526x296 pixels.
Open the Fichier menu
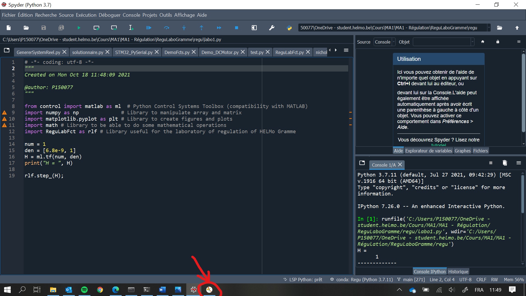pos(9,15)
